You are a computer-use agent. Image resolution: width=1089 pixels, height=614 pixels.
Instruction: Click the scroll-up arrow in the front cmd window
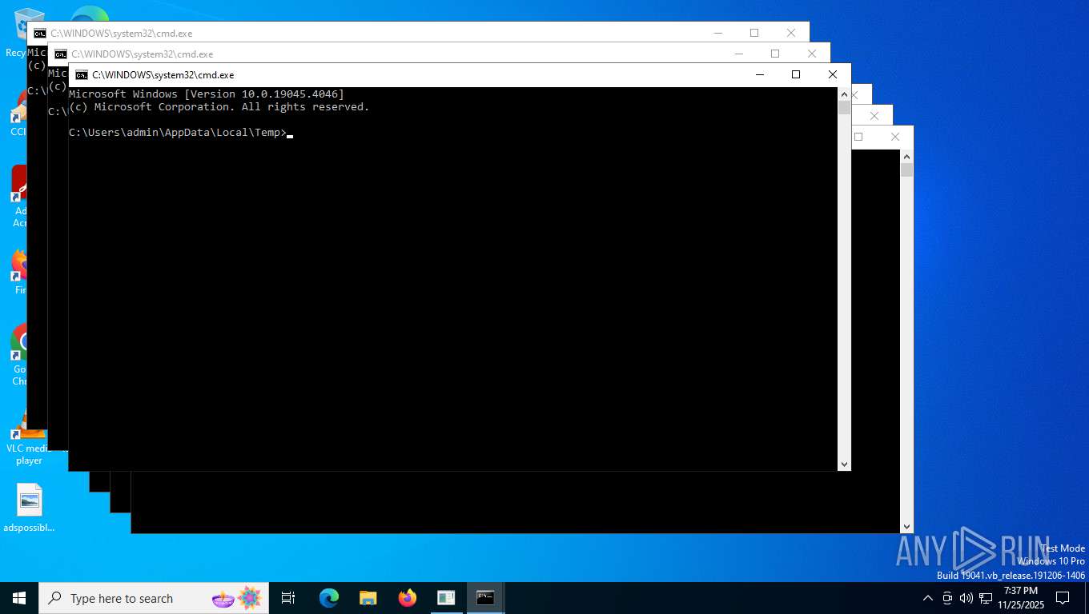pos(844,94)
